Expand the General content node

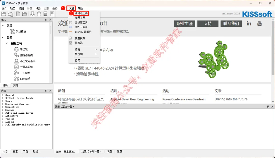pyautogui.click(x=3, y=95)
